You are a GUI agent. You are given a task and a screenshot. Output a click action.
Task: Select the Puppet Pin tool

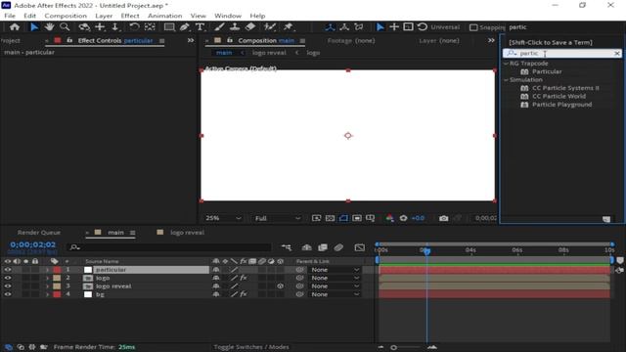pyautogui.click(x=288, y=27)
